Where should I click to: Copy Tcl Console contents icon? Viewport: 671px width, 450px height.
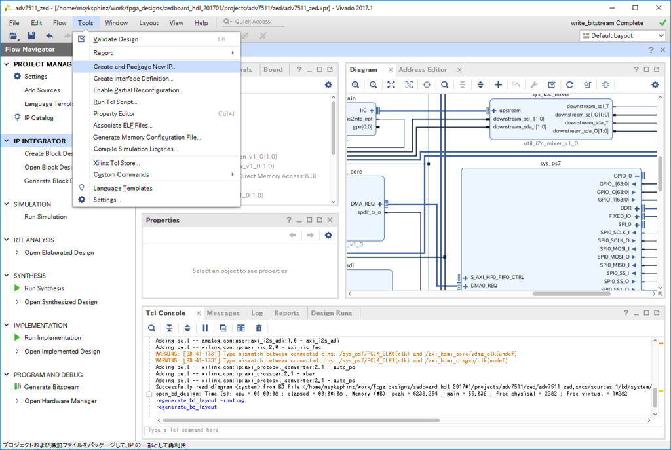(223, 328)
